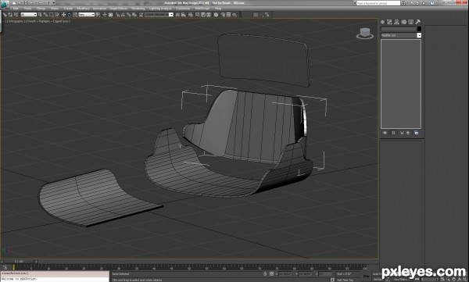Switch to the Motion command panel tab
469x282 pixels.
click(x=404, y=22)
